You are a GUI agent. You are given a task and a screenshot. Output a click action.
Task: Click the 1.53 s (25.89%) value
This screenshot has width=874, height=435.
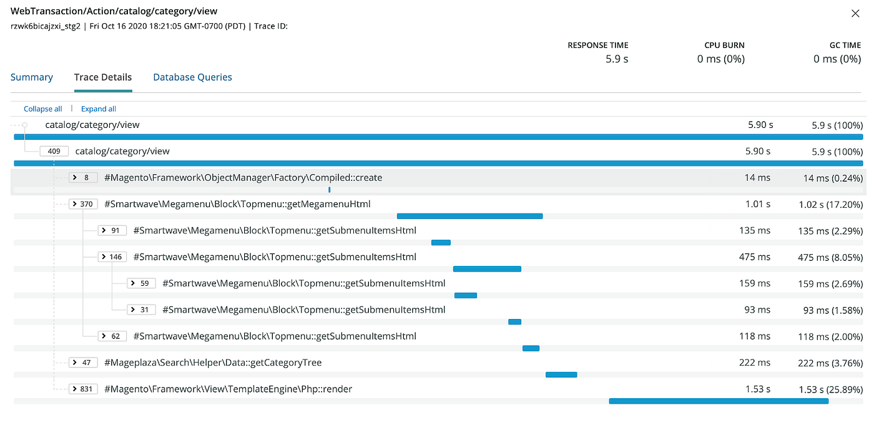point(831,389)
